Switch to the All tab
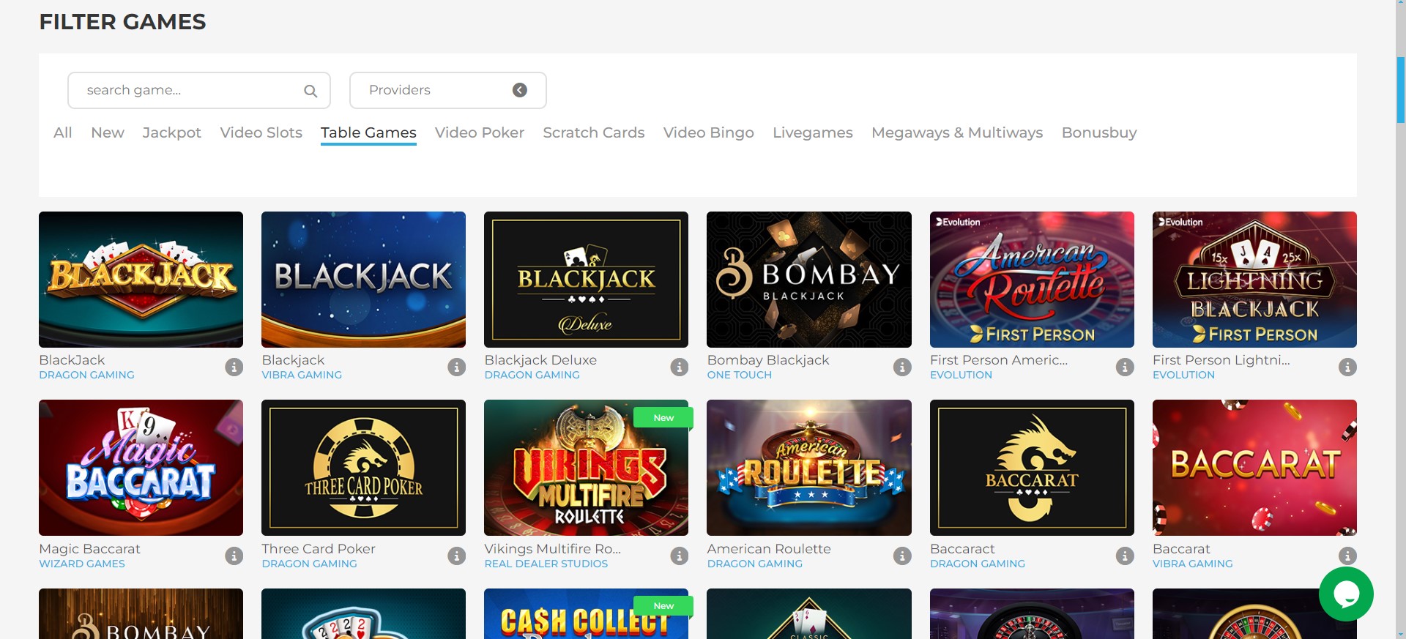 click(63, 132)
